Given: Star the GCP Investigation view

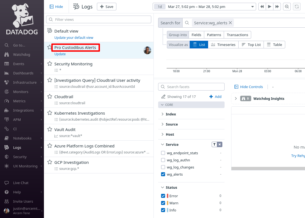Looking at the screenshot, I should (x=50, y=162).
